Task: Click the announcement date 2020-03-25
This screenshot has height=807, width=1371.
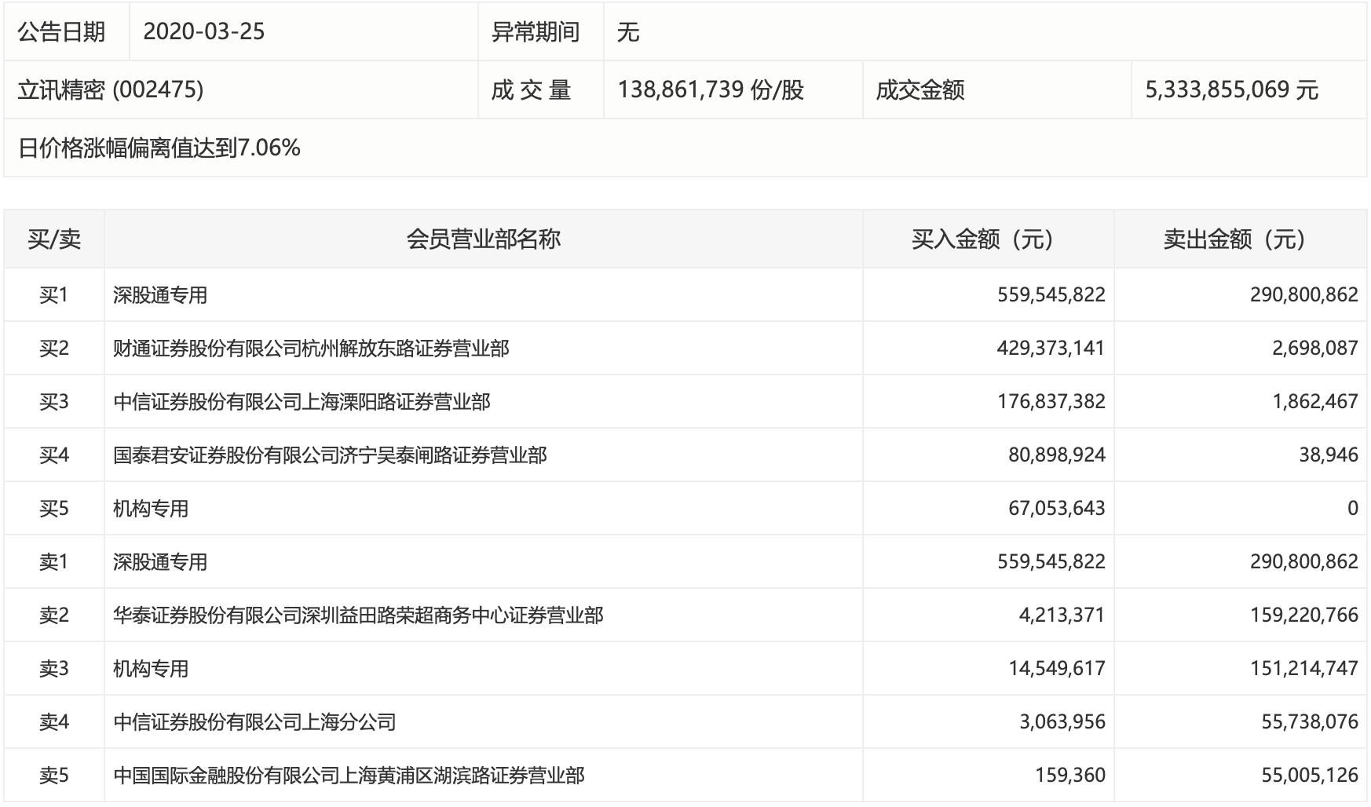Action: (204, 32)
